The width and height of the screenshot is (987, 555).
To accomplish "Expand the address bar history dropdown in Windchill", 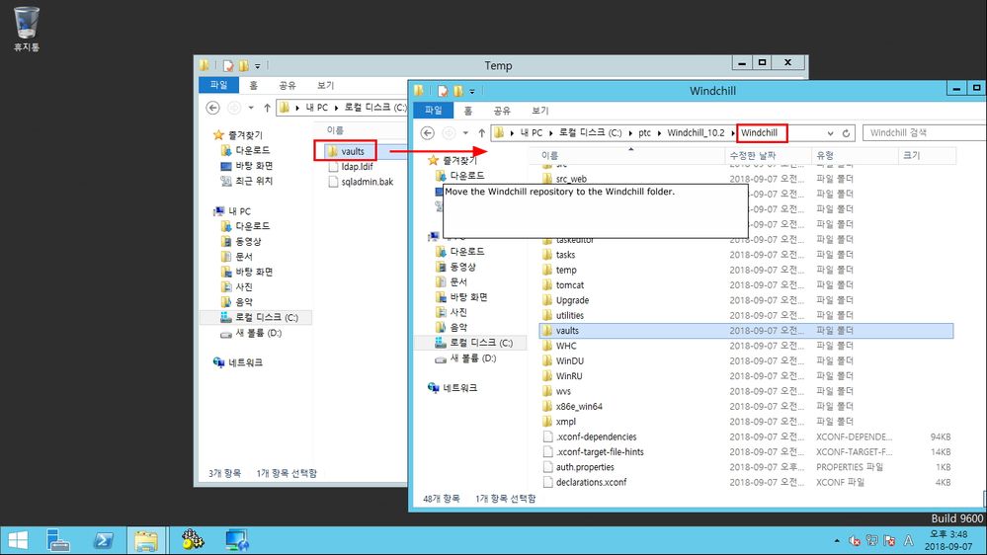I will [x=830, y=133].
